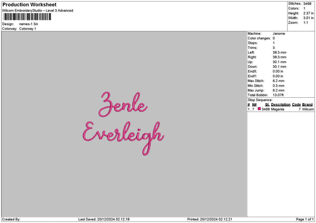Click the Min Stitch value "0.3 mm"
316x223 pixels.
coord(279,86)
